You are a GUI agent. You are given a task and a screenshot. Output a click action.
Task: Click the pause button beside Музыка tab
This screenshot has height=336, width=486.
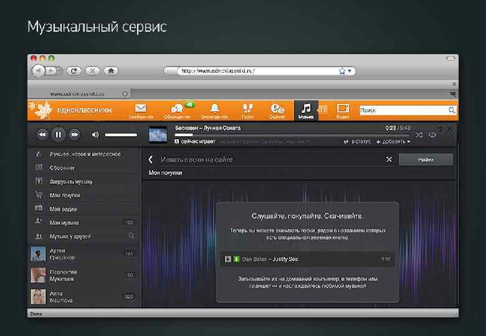pyautogui.click(x=323, y=110)
